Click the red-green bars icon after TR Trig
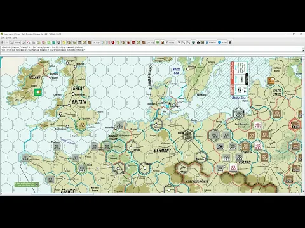305x228 pixels. coord(108,42)
